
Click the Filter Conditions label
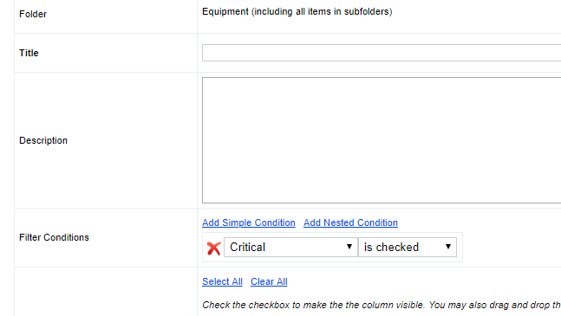[54, 237]
